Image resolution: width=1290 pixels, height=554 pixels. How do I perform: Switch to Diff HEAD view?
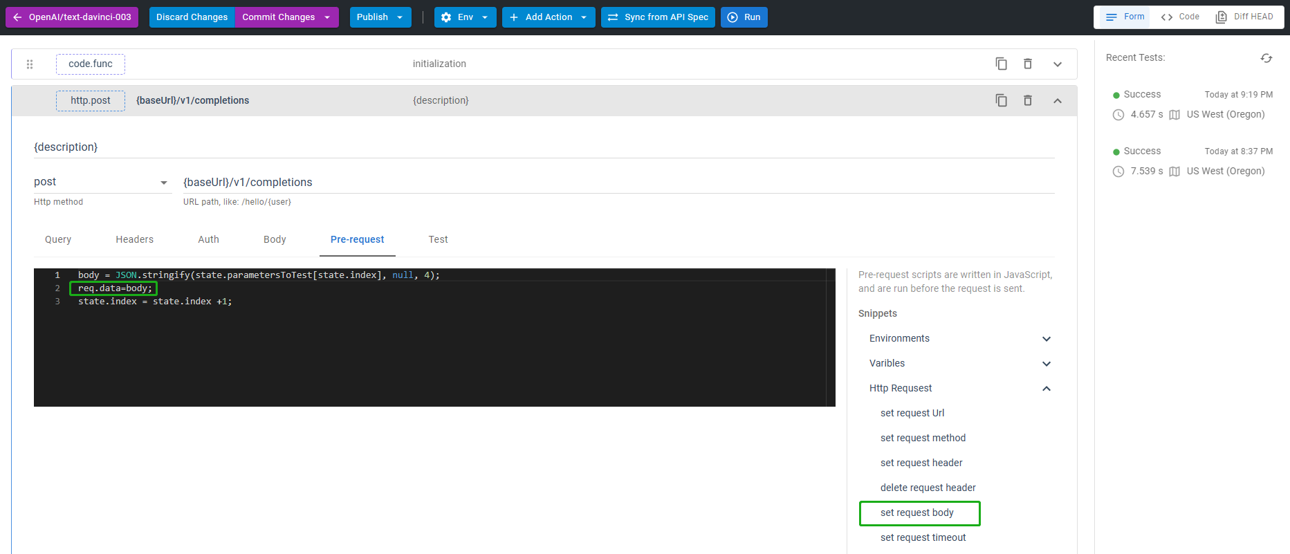pos(1244,17)
